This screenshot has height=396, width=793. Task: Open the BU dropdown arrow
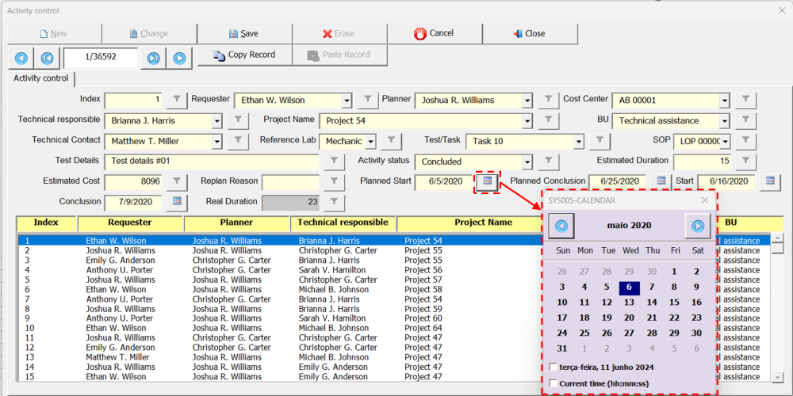click(724, 121)
